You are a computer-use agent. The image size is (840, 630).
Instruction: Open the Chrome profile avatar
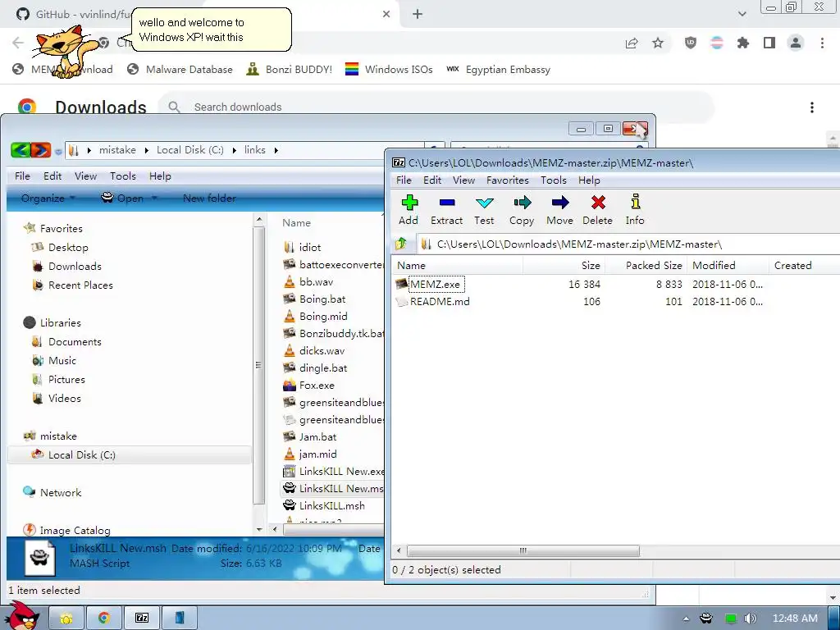[x=796, y=43]
